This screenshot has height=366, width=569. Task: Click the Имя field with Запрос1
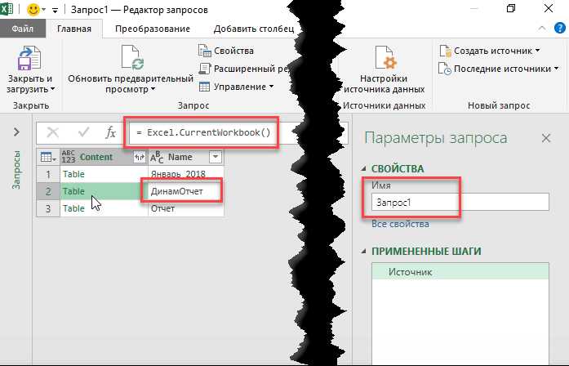[460, 202]
